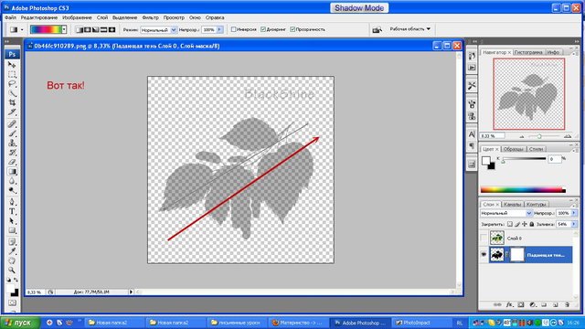Viewport: 585px width, 329px height.
Task: Select the Rectangular Marquee tool
Action: tap(12, 74)
